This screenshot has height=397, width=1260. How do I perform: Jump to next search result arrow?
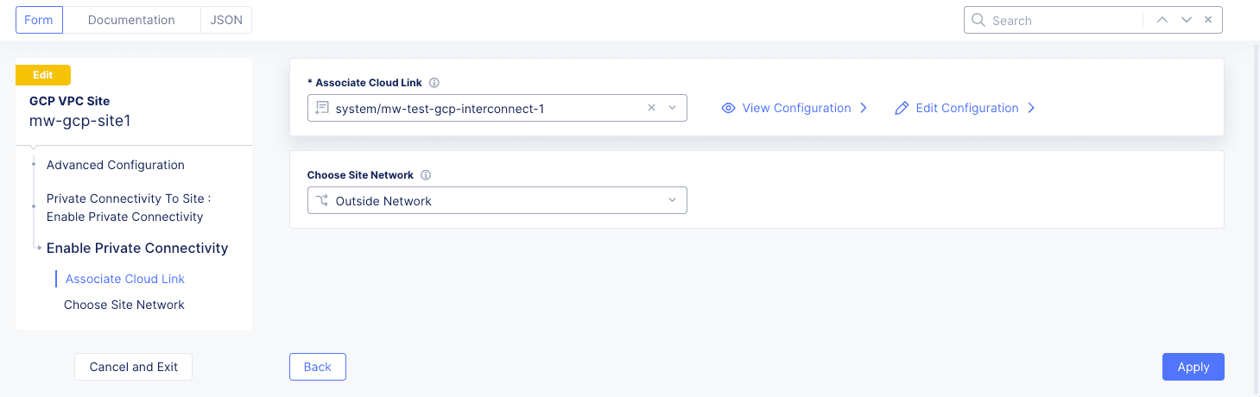click(1187, 20)
